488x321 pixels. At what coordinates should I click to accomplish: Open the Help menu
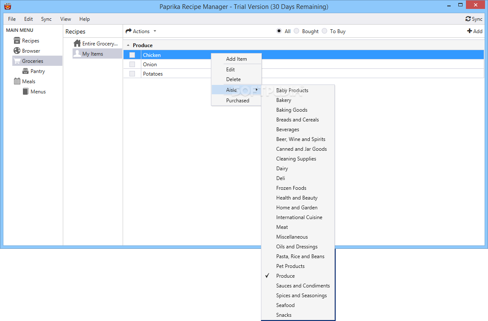click(x=84, y=19)
